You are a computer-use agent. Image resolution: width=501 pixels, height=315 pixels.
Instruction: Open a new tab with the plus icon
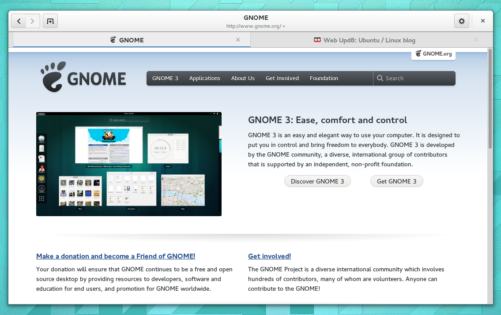pyautogui.click(x=50, y=21)
